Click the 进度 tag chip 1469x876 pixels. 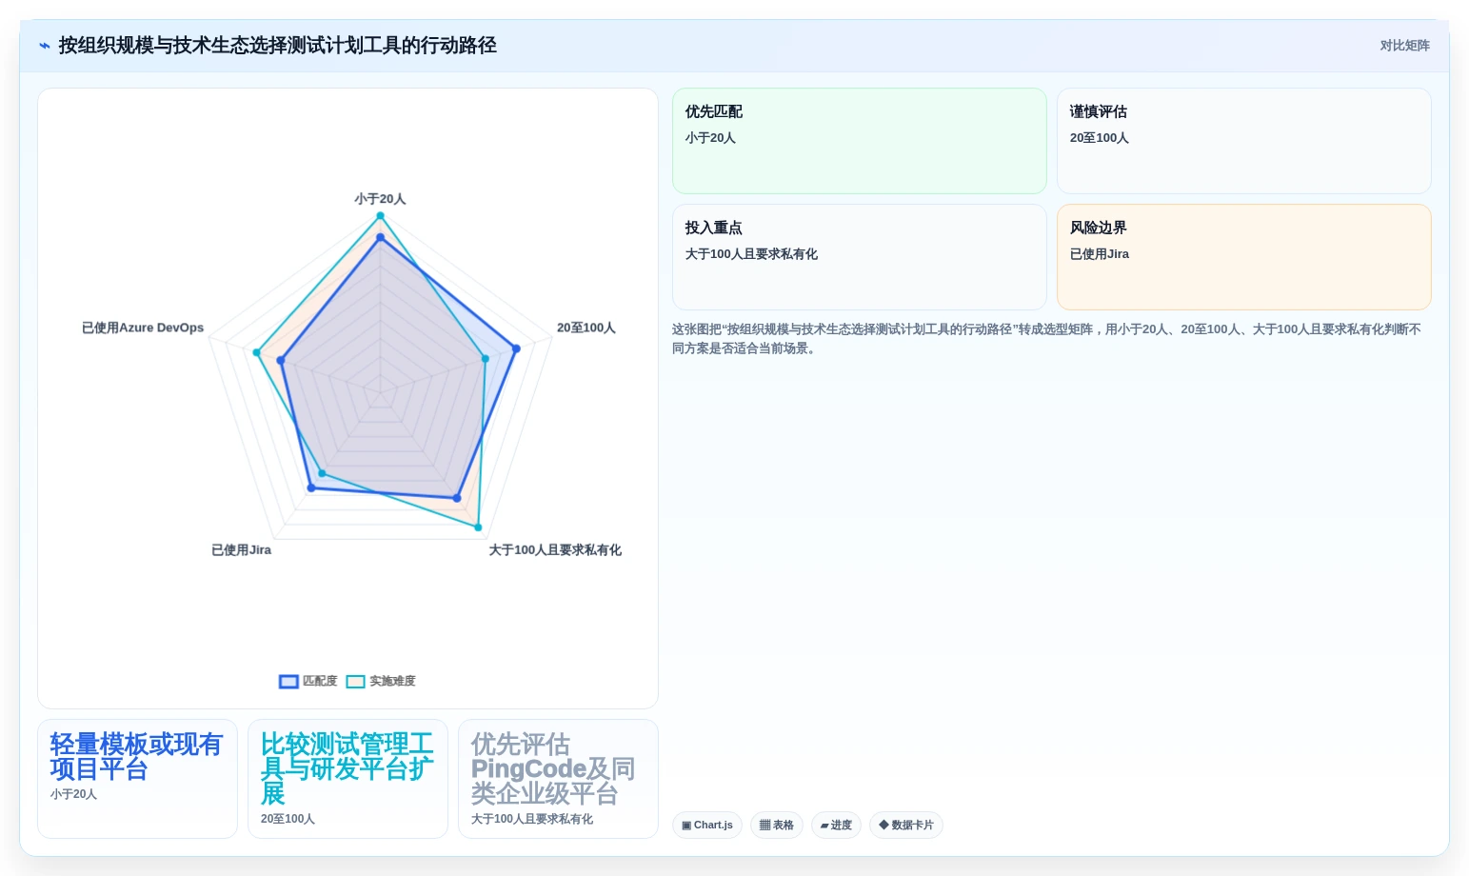coord(836,826)
